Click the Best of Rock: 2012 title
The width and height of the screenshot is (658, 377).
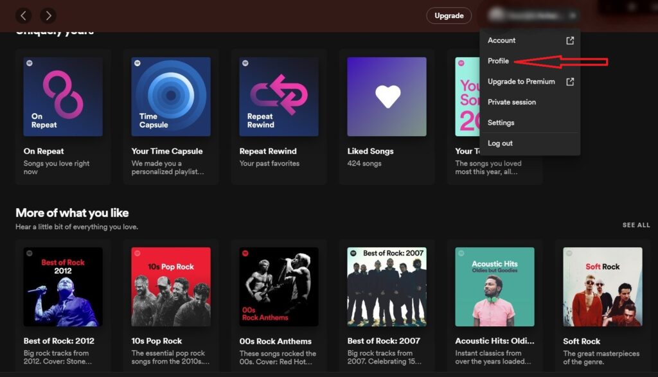58,341
